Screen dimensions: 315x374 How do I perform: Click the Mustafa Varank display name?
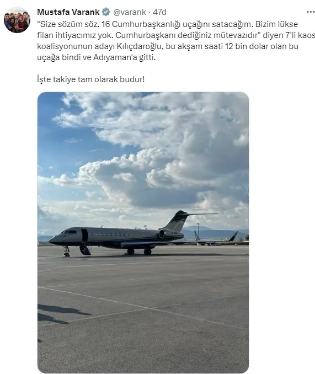pos(68,12)
